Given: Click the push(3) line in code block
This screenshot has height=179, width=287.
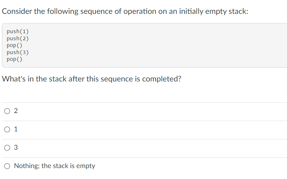Looking at the screenshot, I should click(x=18, y=52).
